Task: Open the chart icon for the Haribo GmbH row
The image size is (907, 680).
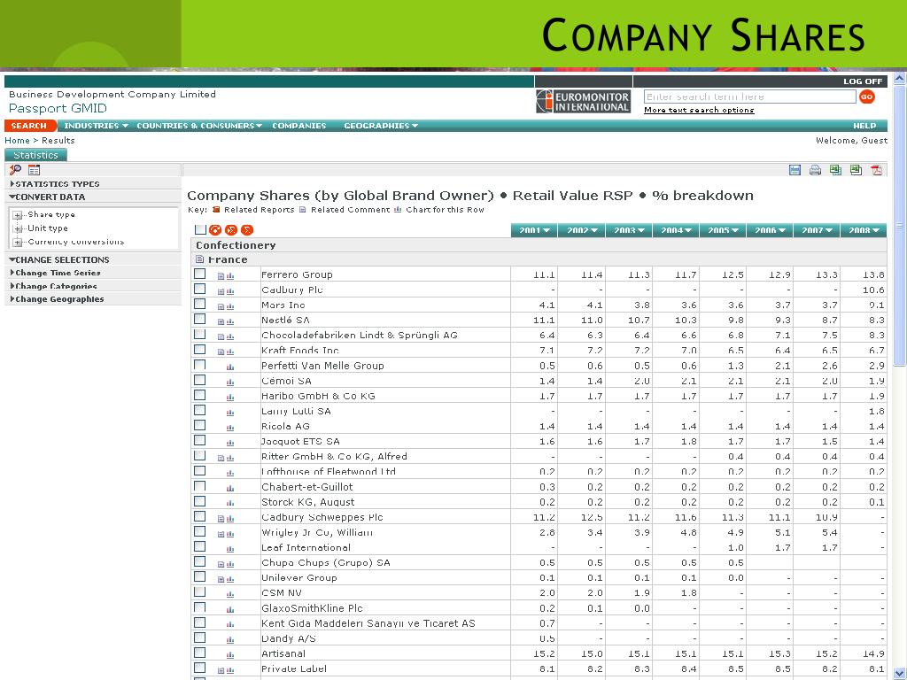Action: [x=230, y=397]
